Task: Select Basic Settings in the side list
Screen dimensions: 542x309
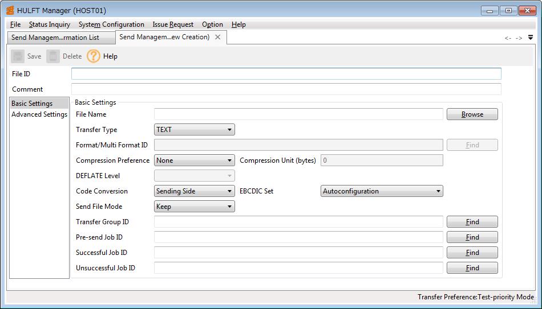Action: [x=39, y=104]
